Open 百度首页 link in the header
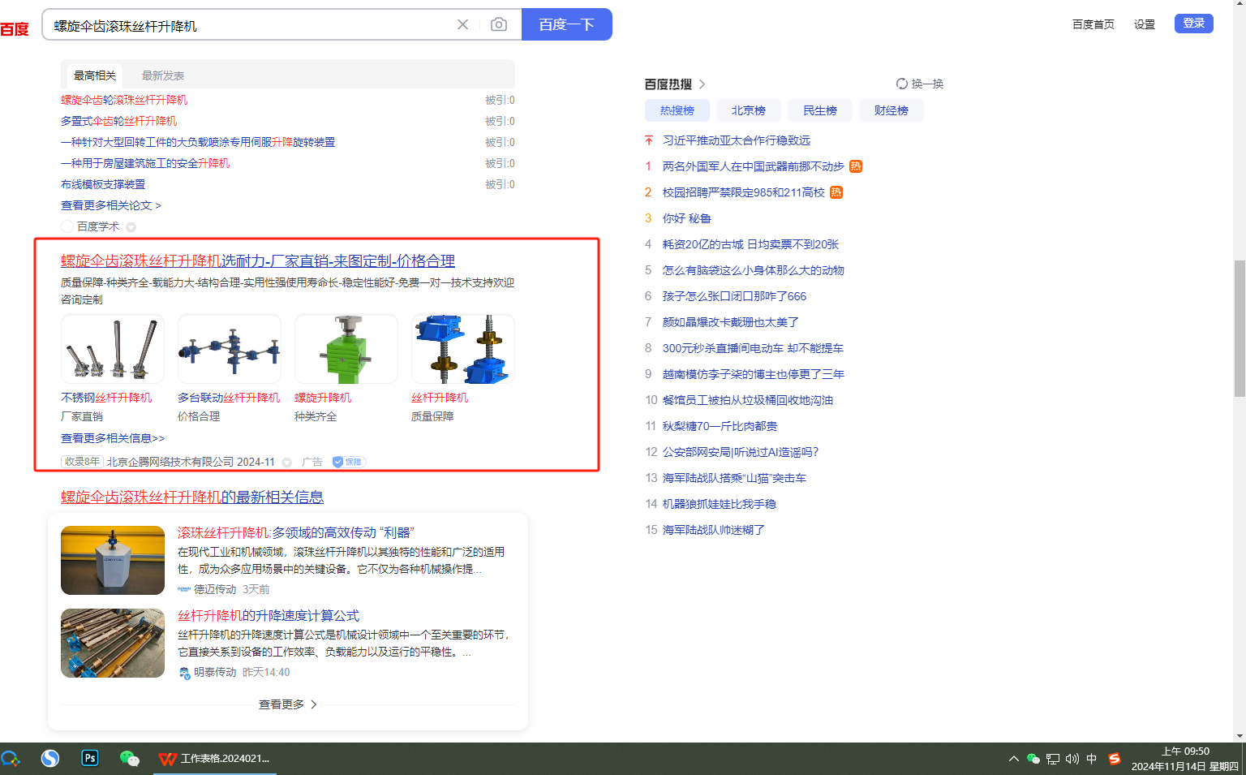Image resolution: width=1246 pixels, height=775 pixels. pos(1093,24)
